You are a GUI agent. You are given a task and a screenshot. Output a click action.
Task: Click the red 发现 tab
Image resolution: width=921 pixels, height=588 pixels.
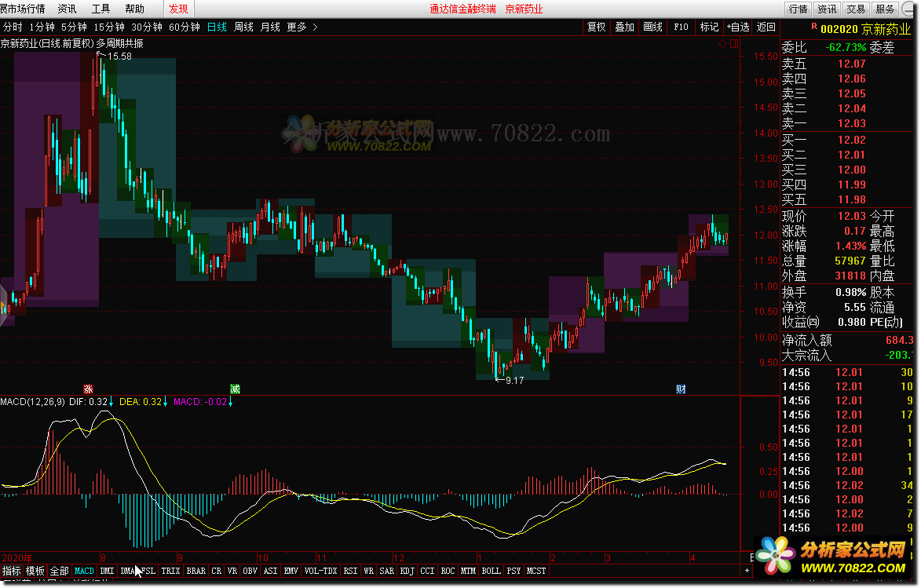pos(178,9)
